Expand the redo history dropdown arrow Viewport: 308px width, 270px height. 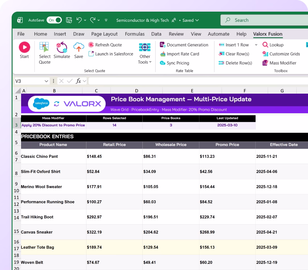pos(98,20)
